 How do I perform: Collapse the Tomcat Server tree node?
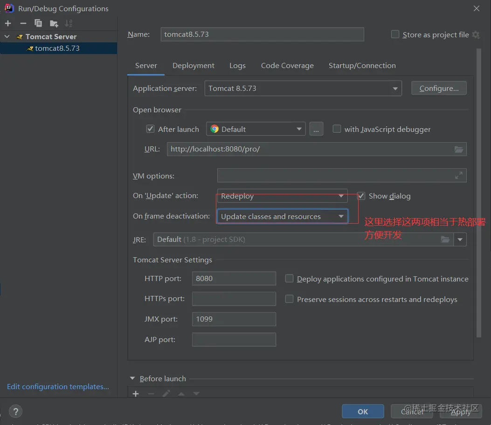click(x=7, y=37)
